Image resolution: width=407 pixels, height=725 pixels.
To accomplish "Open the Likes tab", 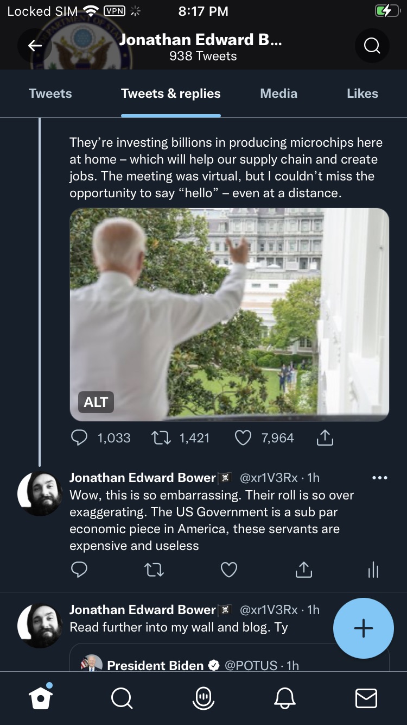I will point(362,93).
